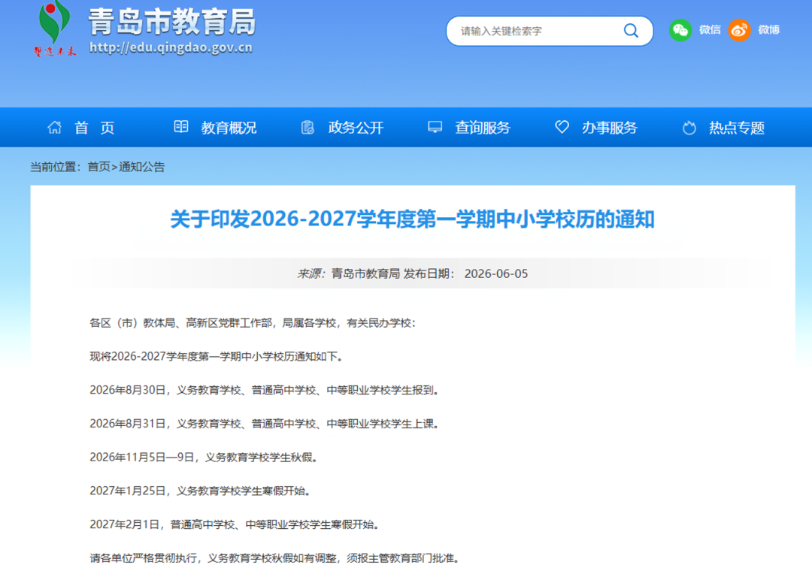This screenshot has width=812, height=586.
Task: Open the 首页 navigation menu item
Action: coord(94,128)
